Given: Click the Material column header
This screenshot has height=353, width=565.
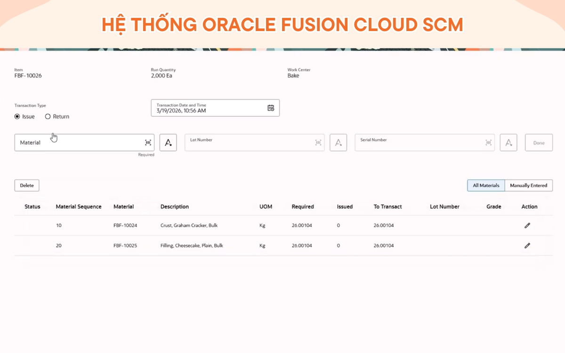Looking at the screenshot, I should pos(124,207).
